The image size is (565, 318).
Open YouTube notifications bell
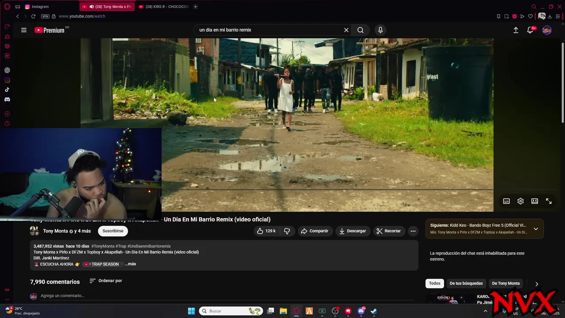(530, 30)
